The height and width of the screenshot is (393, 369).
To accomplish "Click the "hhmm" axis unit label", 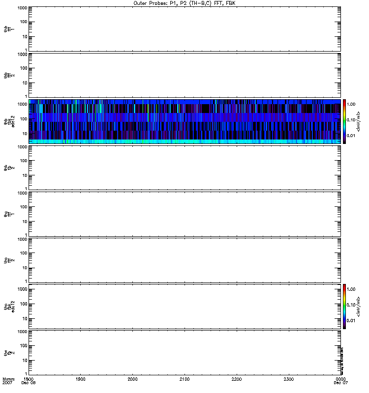I will point(8,379).
